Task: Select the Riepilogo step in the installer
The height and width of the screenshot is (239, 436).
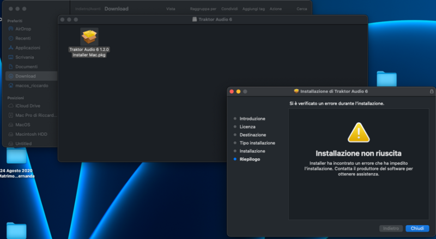Action: point(250,159)
